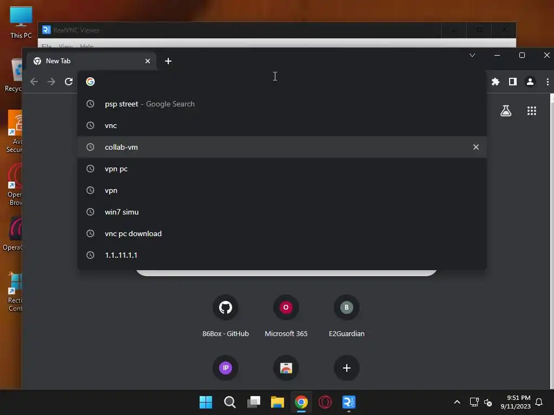554x415 pixels.
Task: Select the New Tab tab
Action: pyautogui.click(x=92, y=61)
